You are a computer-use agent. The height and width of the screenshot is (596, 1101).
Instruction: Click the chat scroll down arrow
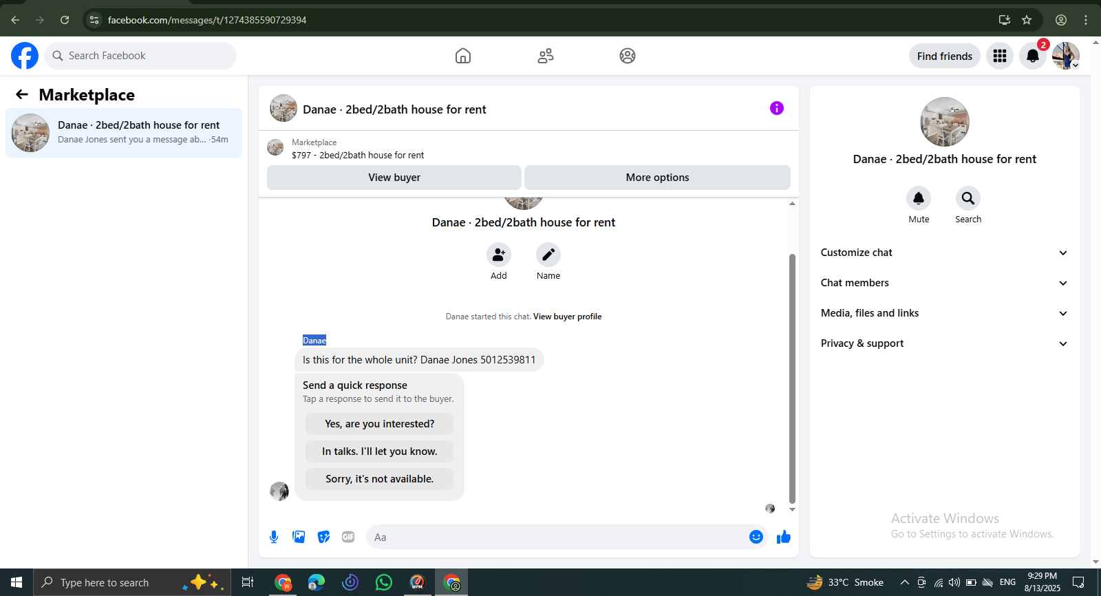792,510
